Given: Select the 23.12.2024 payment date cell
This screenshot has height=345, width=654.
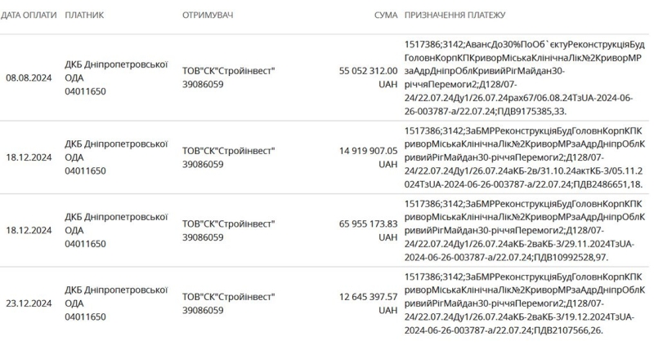Looking at the screenshot, I should click(x=29, y=303).
